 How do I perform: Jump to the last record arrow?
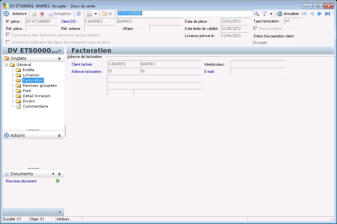tap(328, 14)
